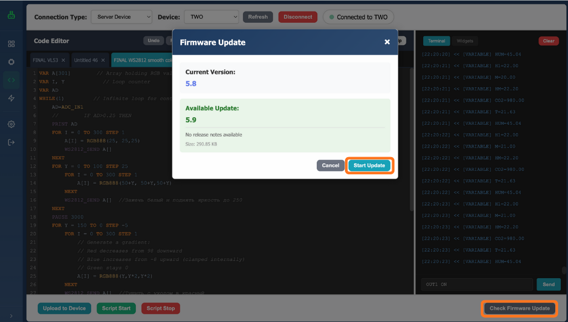Expand the sidebar with bottom chevron

click(11, 316)
